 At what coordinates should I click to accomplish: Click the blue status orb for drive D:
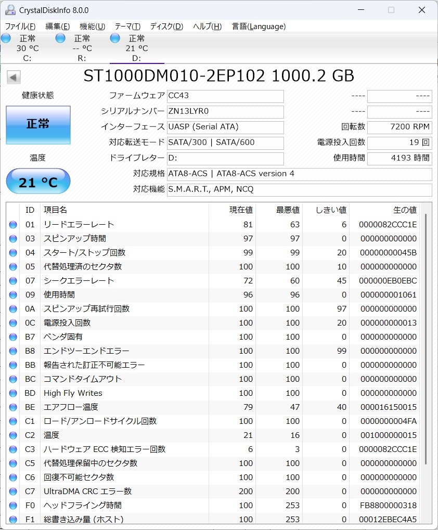click(115, 38)
